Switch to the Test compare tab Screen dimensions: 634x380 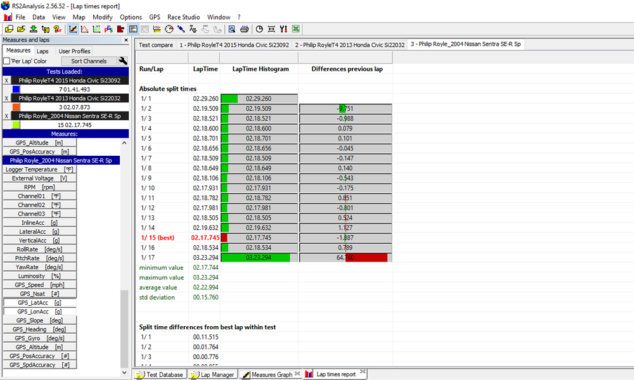pyautogui.click(x=155, y=45)
